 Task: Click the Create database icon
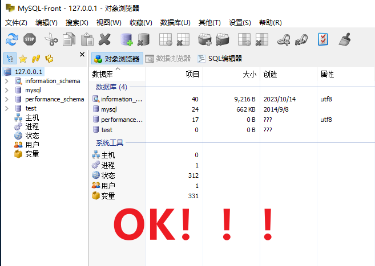(126, 39)
